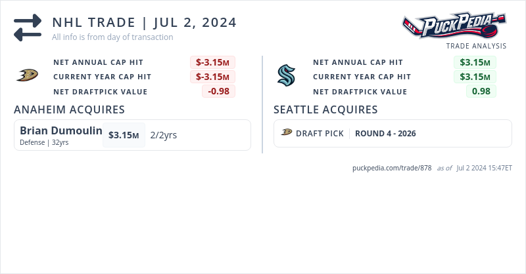Click Anaheim's red net annual cap hit value
This screenshot has height=274, width=526.
click(213, 62)
